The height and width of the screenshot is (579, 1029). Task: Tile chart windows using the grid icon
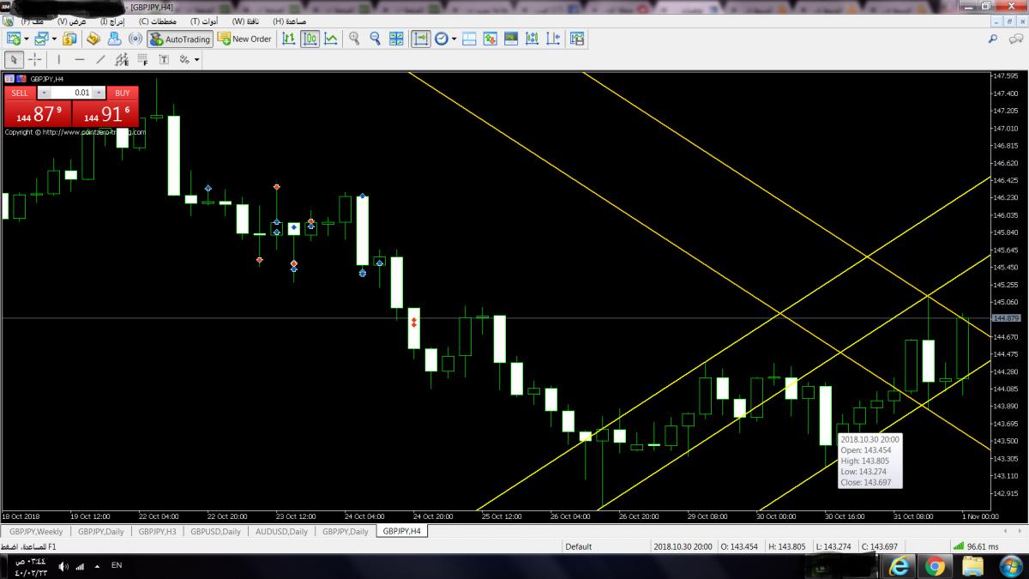[x=396, y=39]
